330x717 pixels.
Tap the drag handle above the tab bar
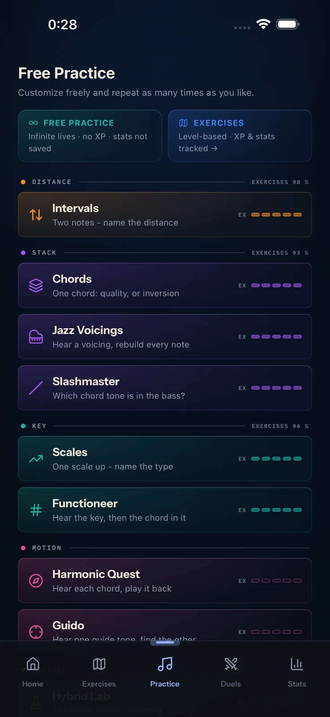click(165, 643)
